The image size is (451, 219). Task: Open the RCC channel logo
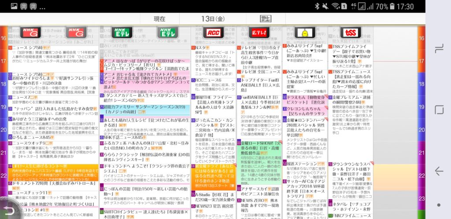pos(213,33)
